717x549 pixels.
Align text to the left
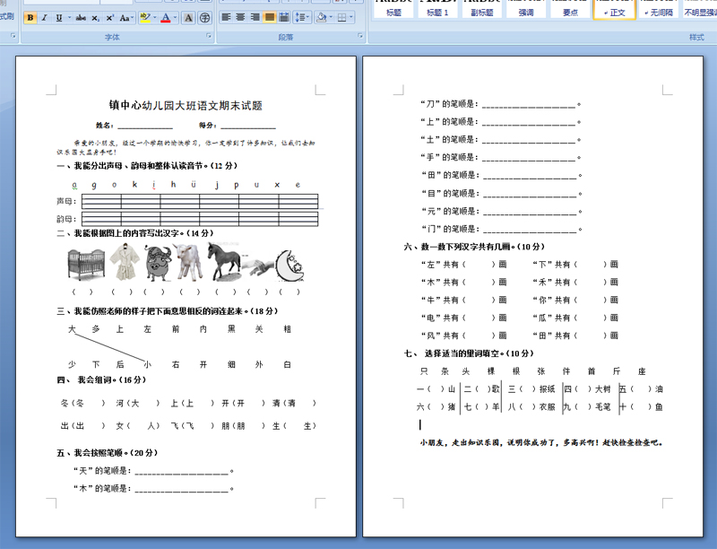226,17
